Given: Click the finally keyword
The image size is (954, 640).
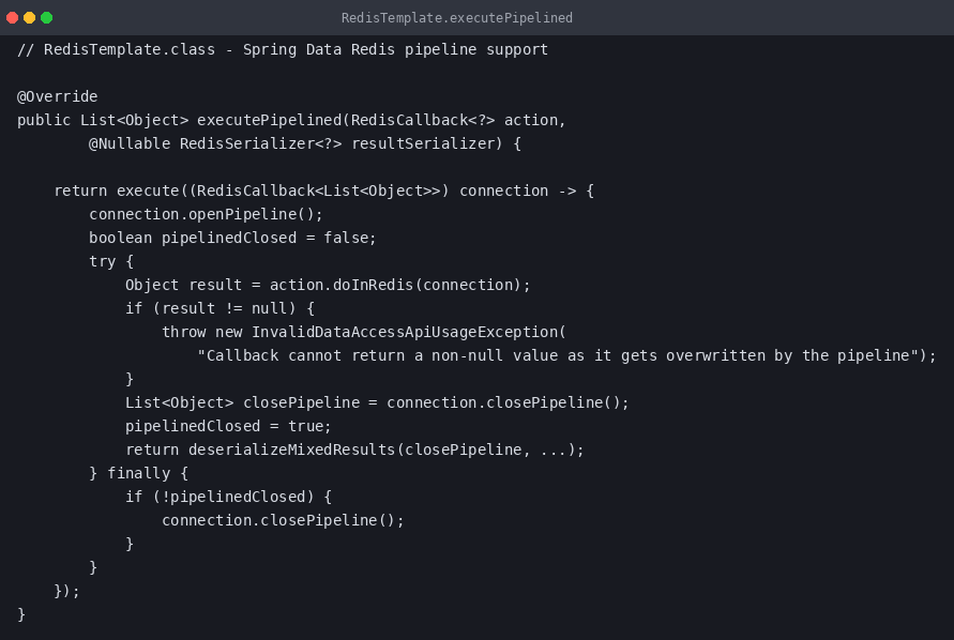Looking at the screenshot, I should (139, 473).
